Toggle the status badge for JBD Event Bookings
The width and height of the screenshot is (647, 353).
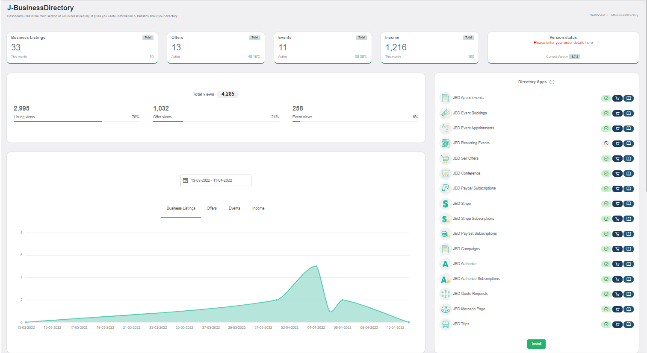[x=606, y=114]
